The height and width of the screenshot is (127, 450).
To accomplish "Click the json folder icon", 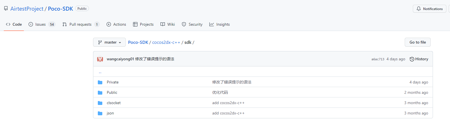I will point(100,113).
